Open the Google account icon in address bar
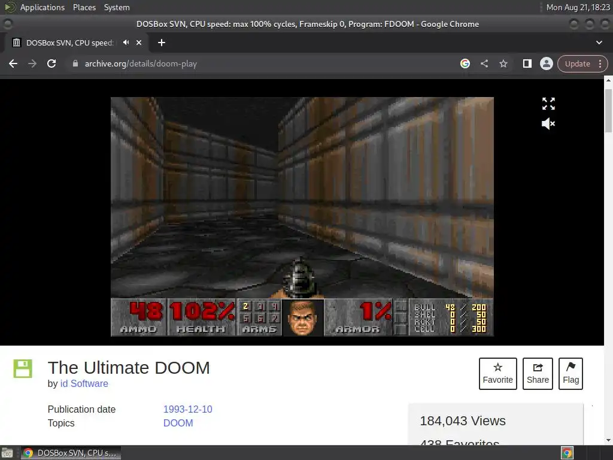Viewport: 613px width, 460px height. click(465, 63)
